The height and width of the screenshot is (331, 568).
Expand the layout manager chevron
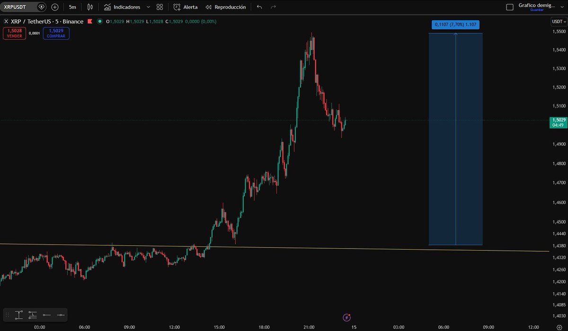[561, 7]
